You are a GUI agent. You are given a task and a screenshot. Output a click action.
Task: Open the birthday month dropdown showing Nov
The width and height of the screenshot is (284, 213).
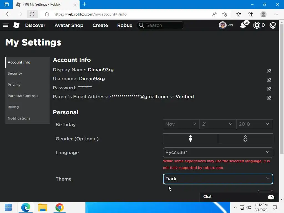click(181, 124)
